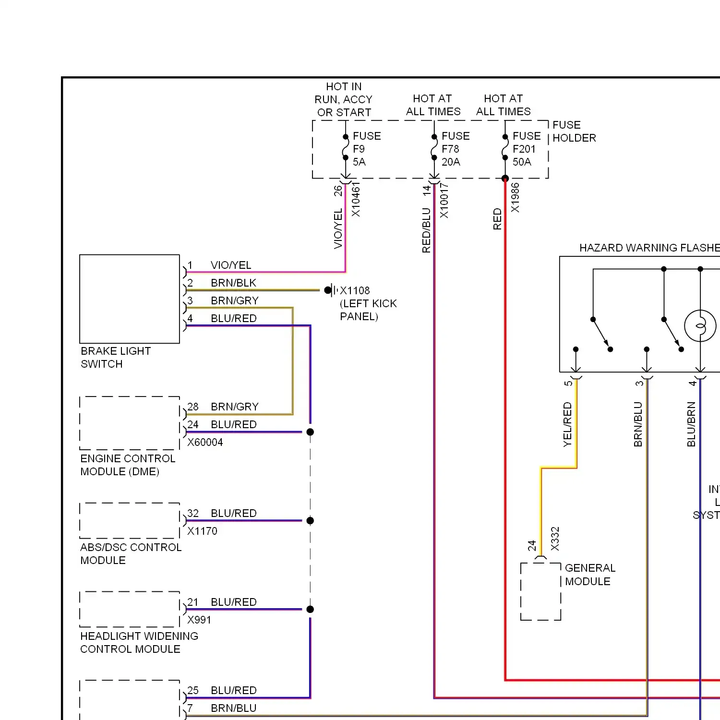Viewport: 720px width, 720px height.
Task: Click pin 24 BLU/RED wire label
Action: click(x=234, y=424)
